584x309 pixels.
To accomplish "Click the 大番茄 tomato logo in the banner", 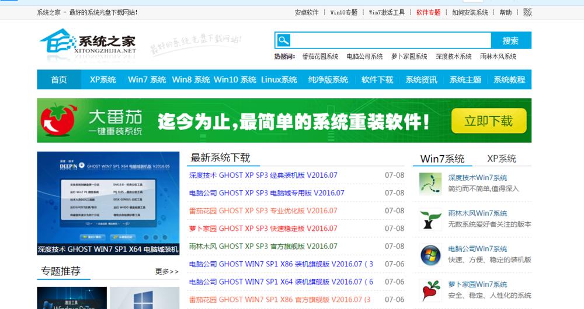I will point(58,120).
